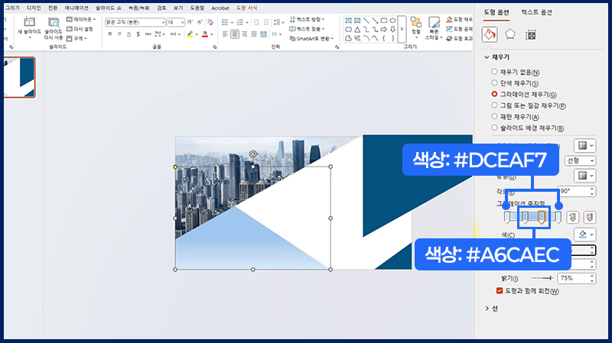
Task: Align text left in paragraph group
Action: (225, 34)
